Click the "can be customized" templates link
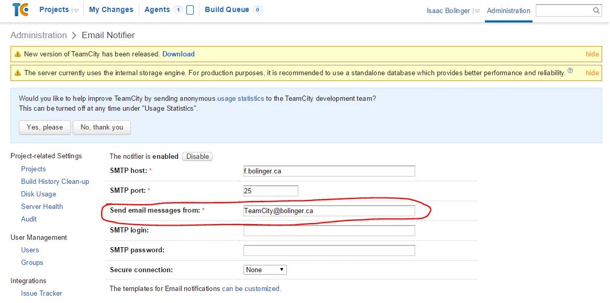The width and height of the screenshot is (610, 303). click(251, 288)
